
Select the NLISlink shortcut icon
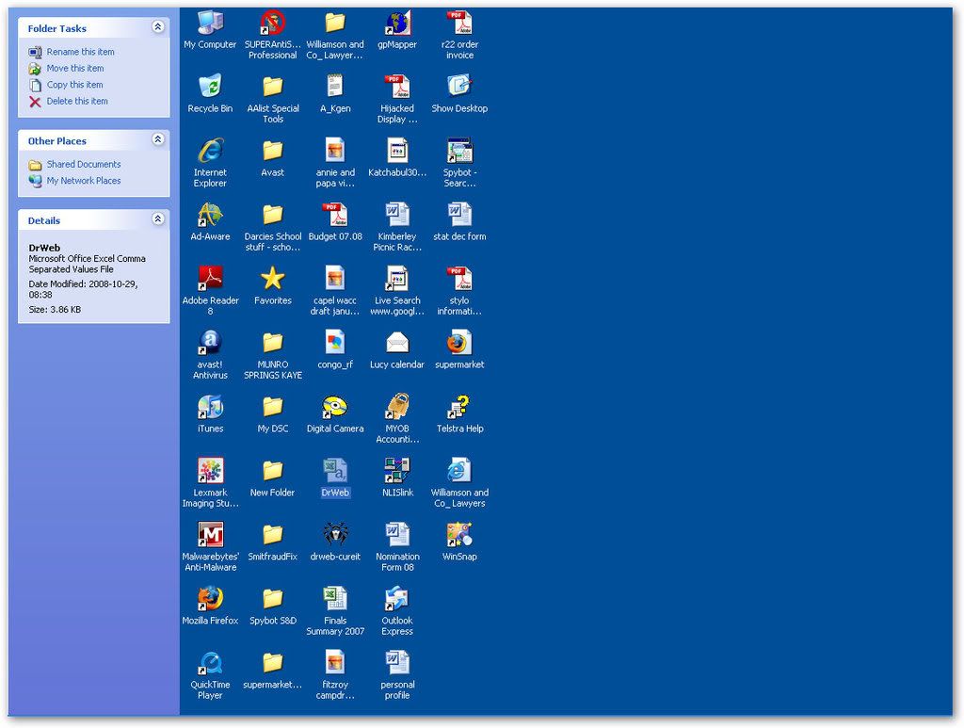coord(397,470)
